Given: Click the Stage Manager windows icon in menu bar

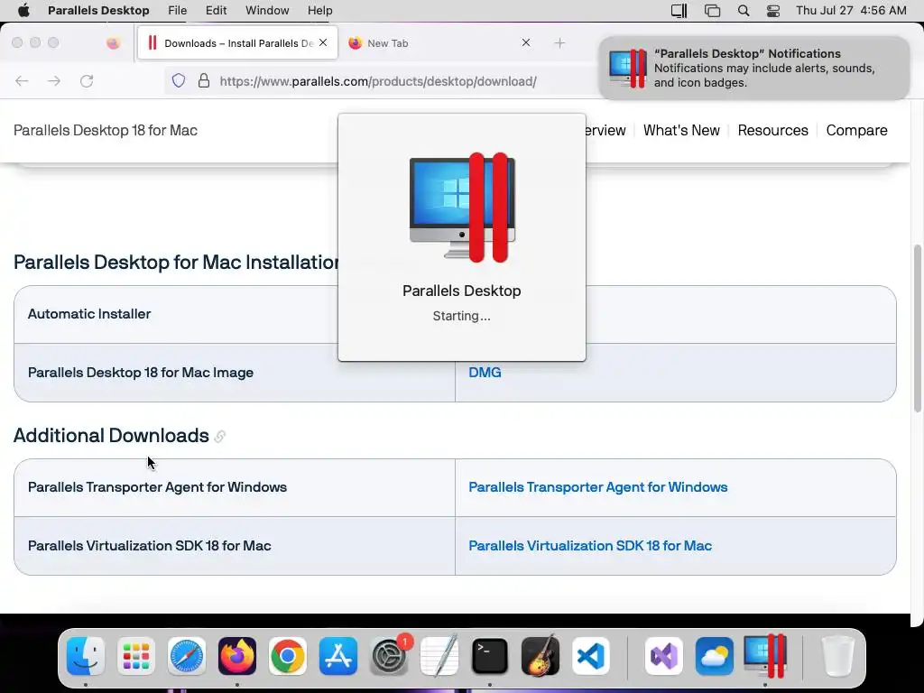Looking at the screenshot, I should (x=713, y=11).
